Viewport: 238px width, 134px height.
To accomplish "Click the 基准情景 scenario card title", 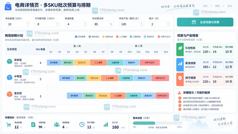I will pos(190,63).
